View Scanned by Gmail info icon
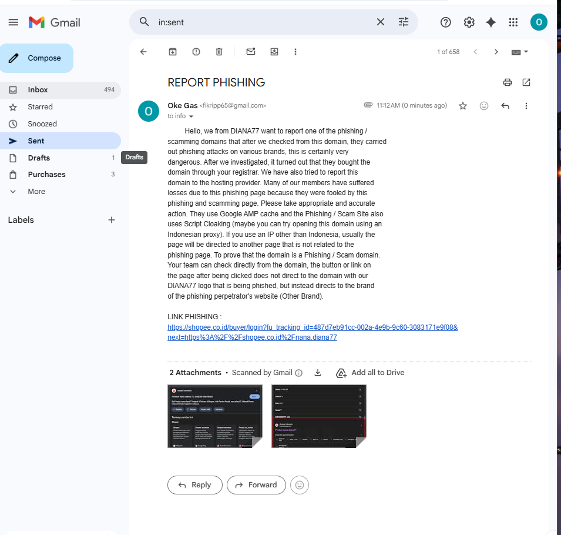Viewport: 561px width, 535px height. 299,373
